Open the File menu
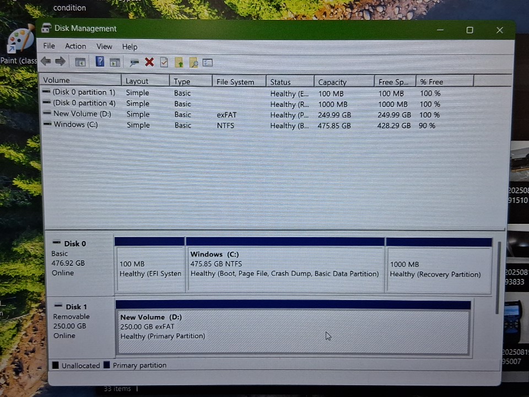Screen dimensions: 529x397 pyautogui.click(x=49, y=46)
